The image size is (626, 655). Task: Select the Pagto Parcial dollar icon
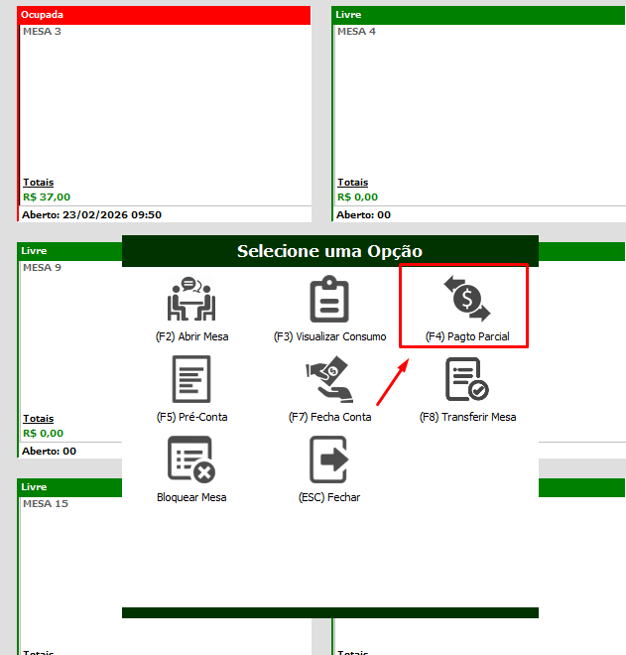tap(467, 299)
